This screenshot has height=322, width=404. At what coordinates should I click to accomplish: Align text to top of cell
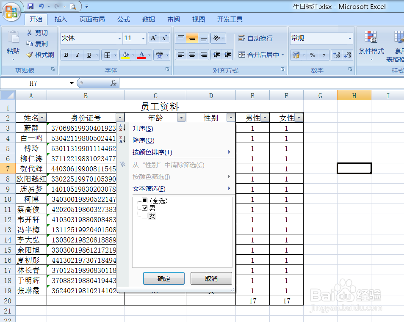tap(181, 38)
